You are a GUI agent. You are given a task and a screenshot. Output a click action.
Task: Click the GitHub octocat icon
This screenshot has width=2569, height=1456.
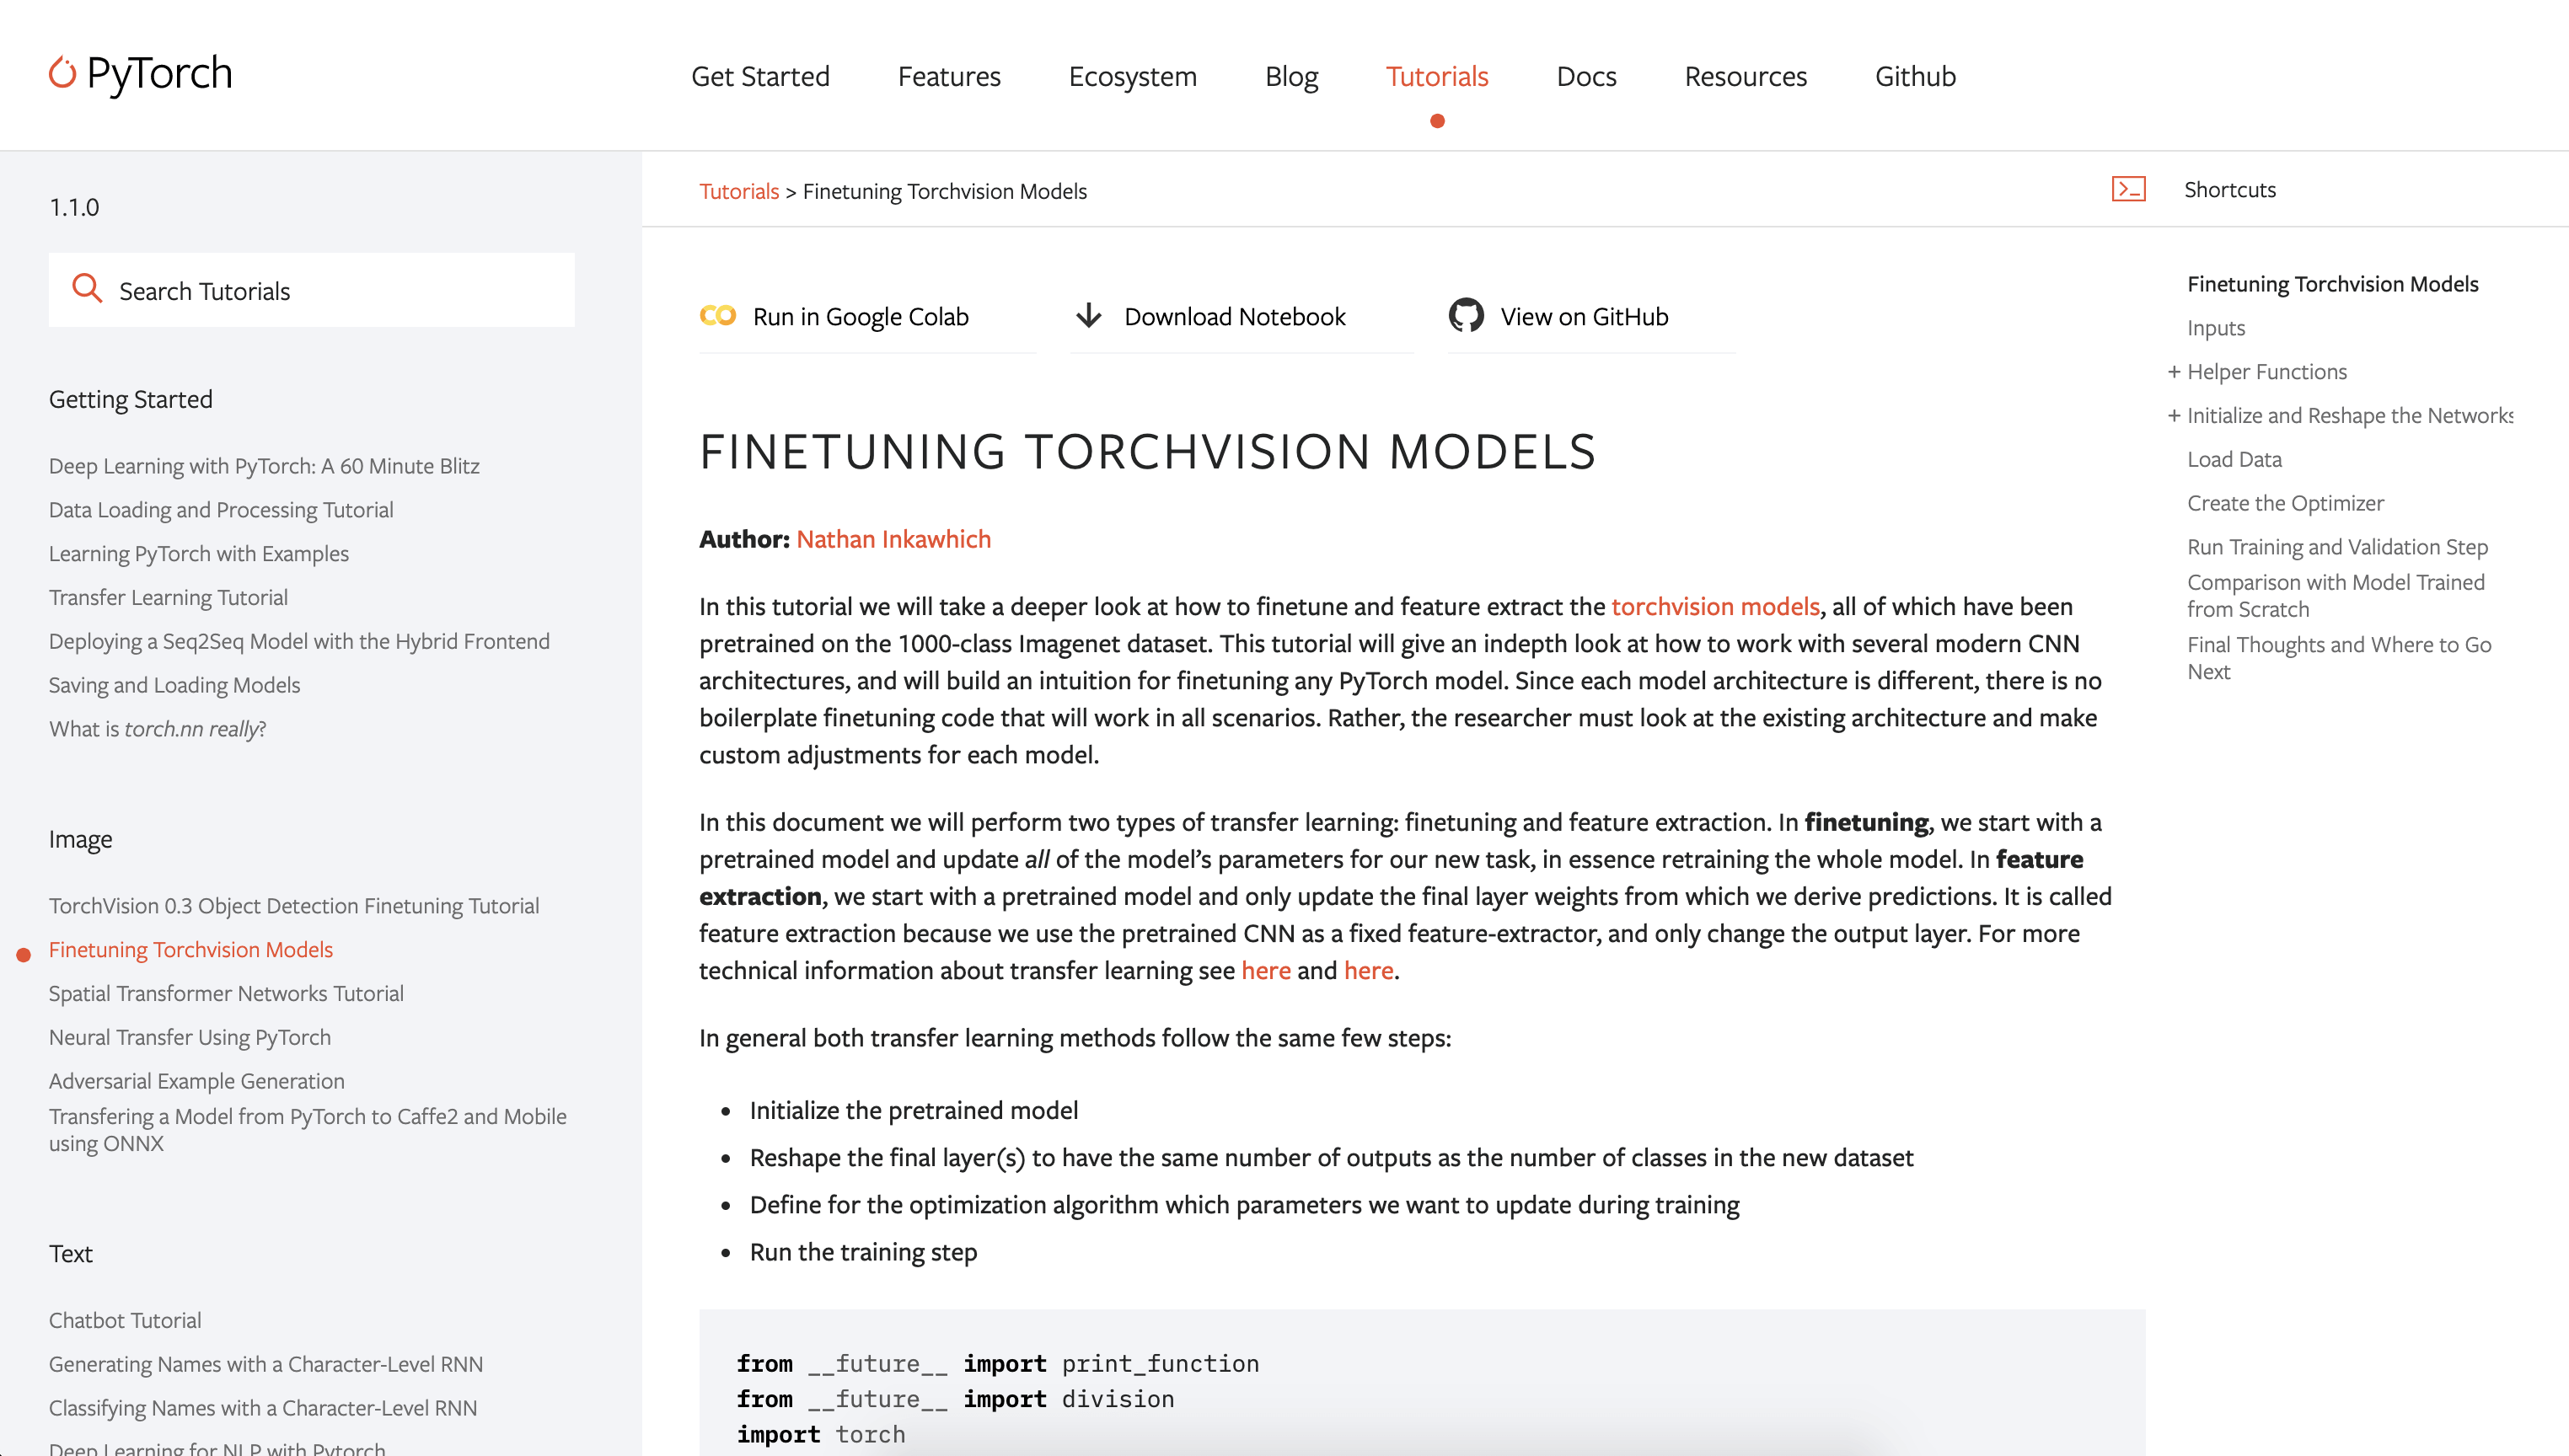(1466, 316)
